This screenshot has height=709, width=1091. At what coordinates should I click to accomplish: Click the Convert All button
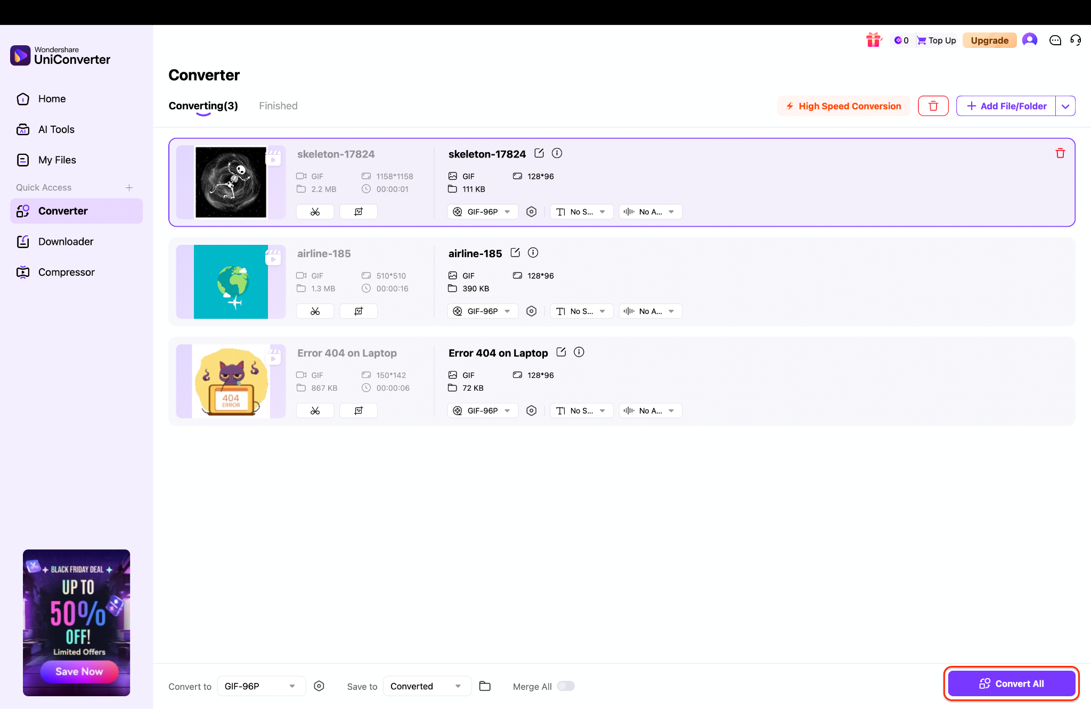pos(1011,683)
